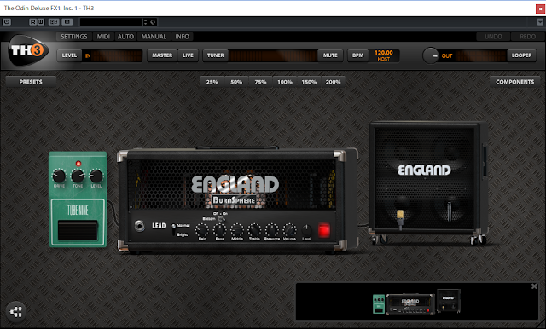
Task: Open the COMPONENTS panel
Action: (x=514, y=82)
